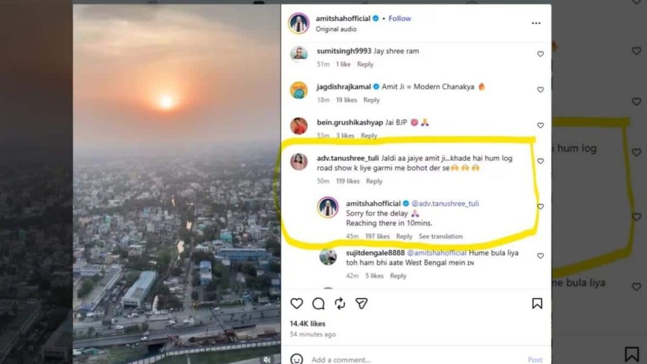
Task: View 14.4K likes list
Action: pyautogui.click(x=308, y=323)
